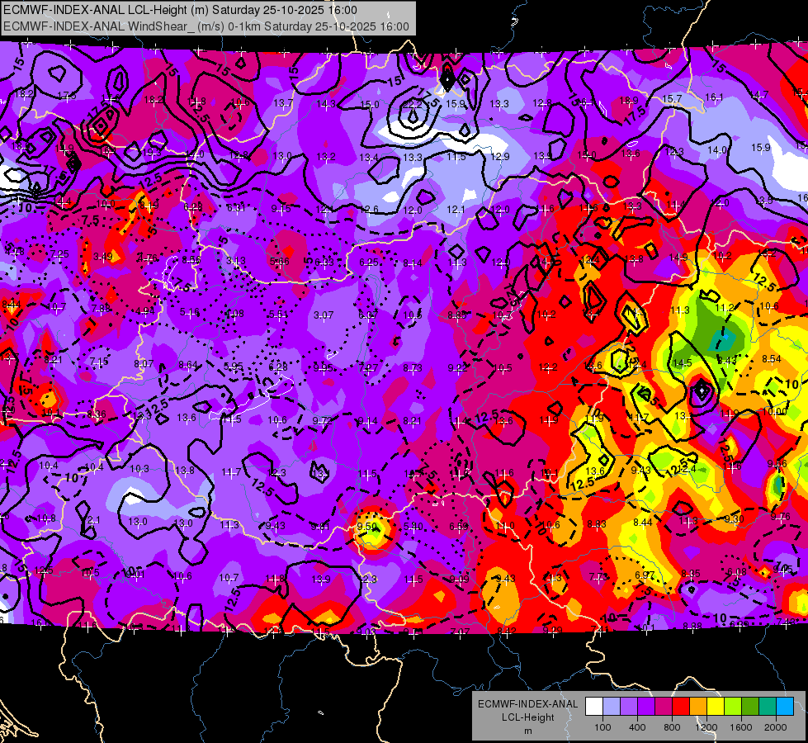This screenshot has width=808, height=743.
Task: Click the pale lavender-blue legend swatch
Action: [x=612, y=707]
